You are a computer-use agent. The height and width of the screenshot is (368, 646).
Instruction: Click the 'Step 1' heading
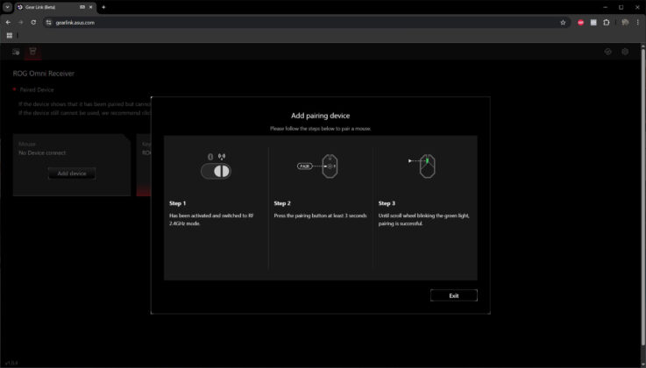(x=178, y=203)
